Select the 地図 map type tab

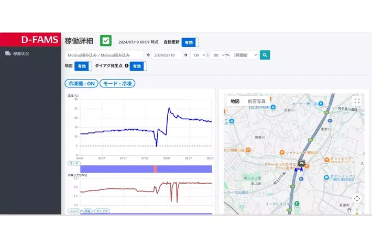235,101
